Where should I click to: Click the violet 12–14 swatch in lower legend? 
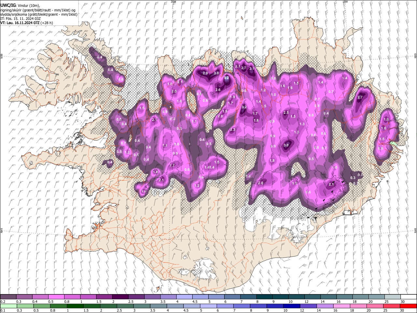tap(308, 306)
